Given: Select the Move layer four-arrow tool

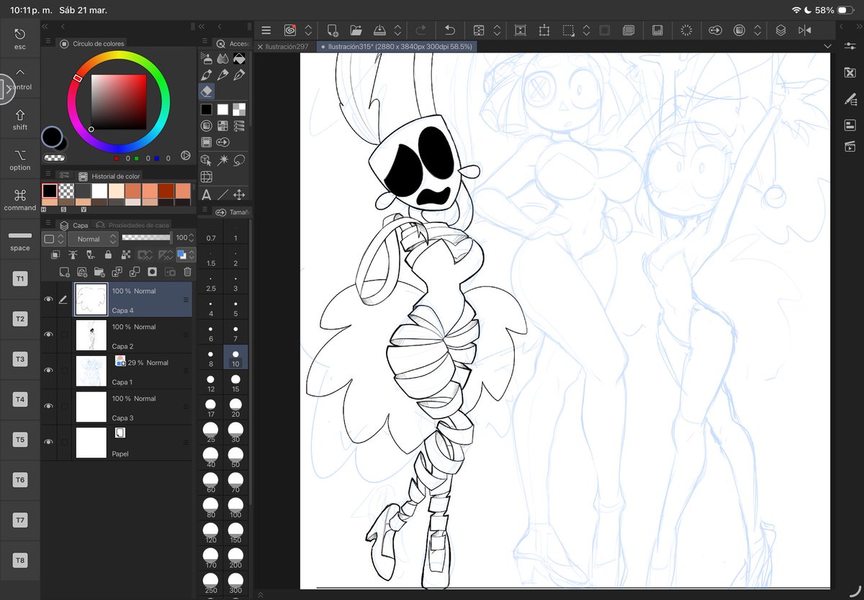Looking at the screenshot, I should tap(240, 194).
